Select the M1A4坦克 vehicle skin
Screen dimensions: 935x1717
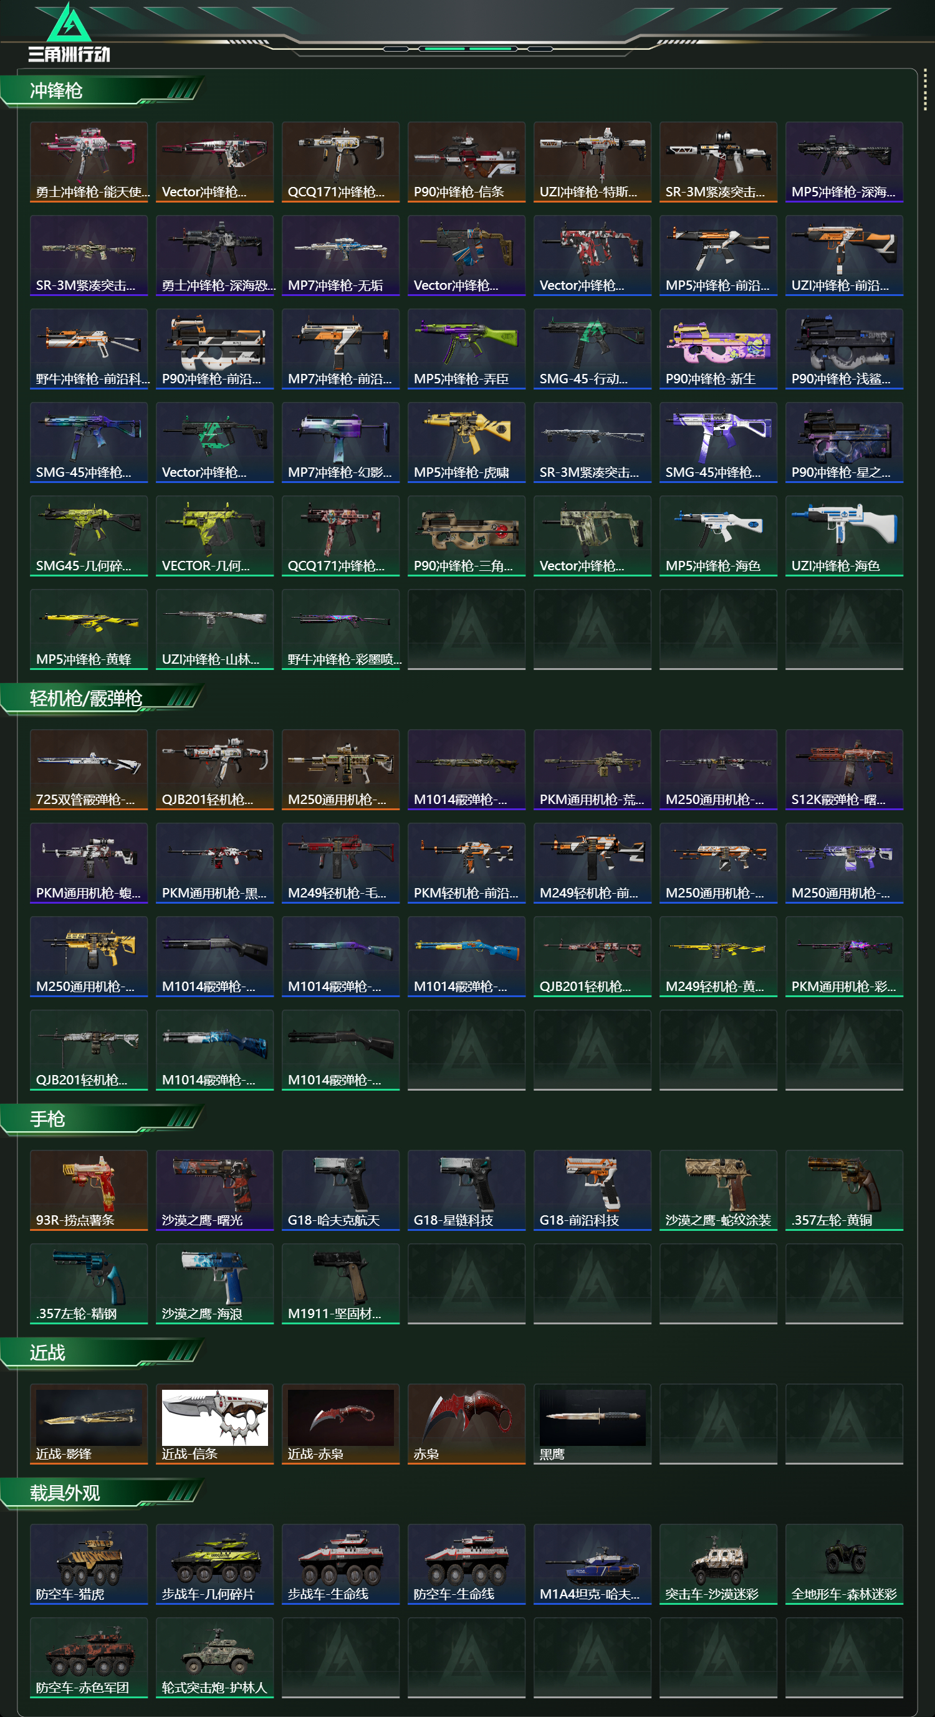coord(592,1564)
